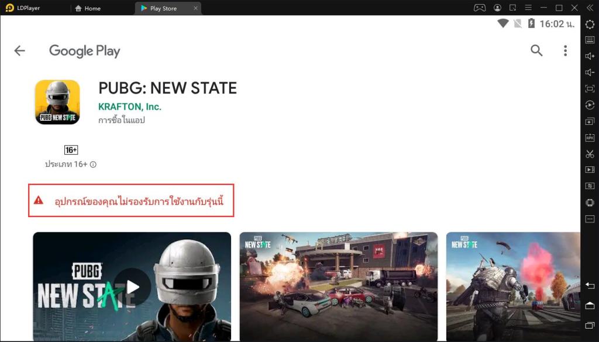Take a screenshot with scissors icon

[x=590, y=154]
